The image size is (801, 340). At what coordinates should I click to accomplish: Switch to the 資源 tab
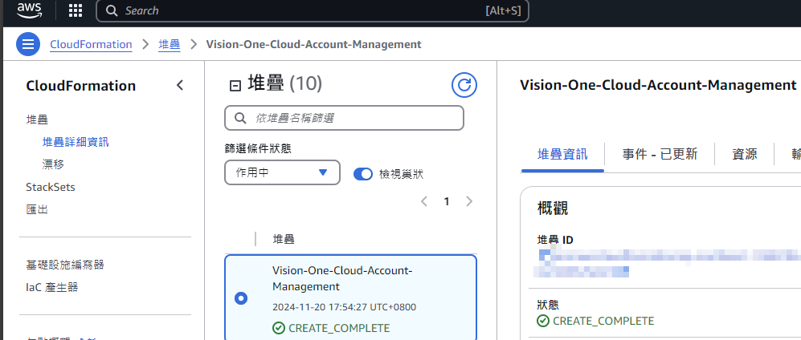click(744, 154)
